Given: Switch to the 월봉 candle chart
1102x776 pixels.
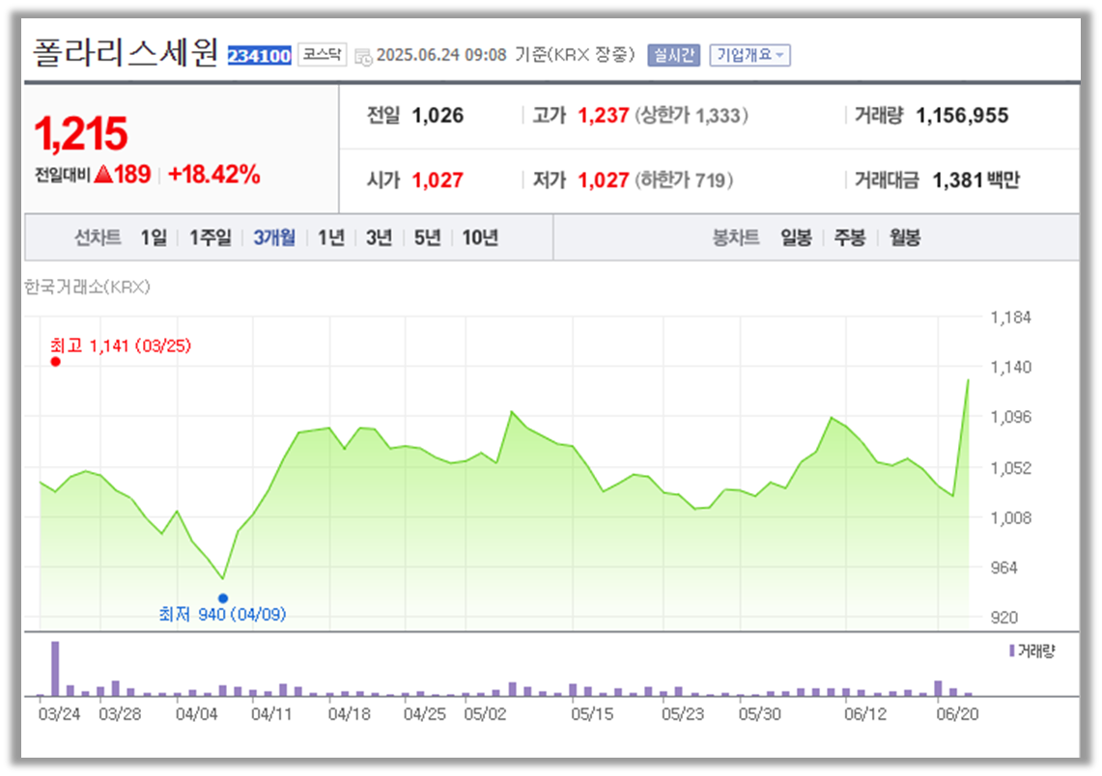Looking at the screenshot, I should [905, 238].
